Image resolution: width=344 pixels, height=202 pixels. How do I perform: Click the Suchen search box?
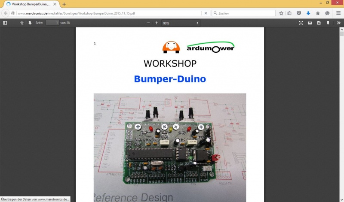[243, 13]
